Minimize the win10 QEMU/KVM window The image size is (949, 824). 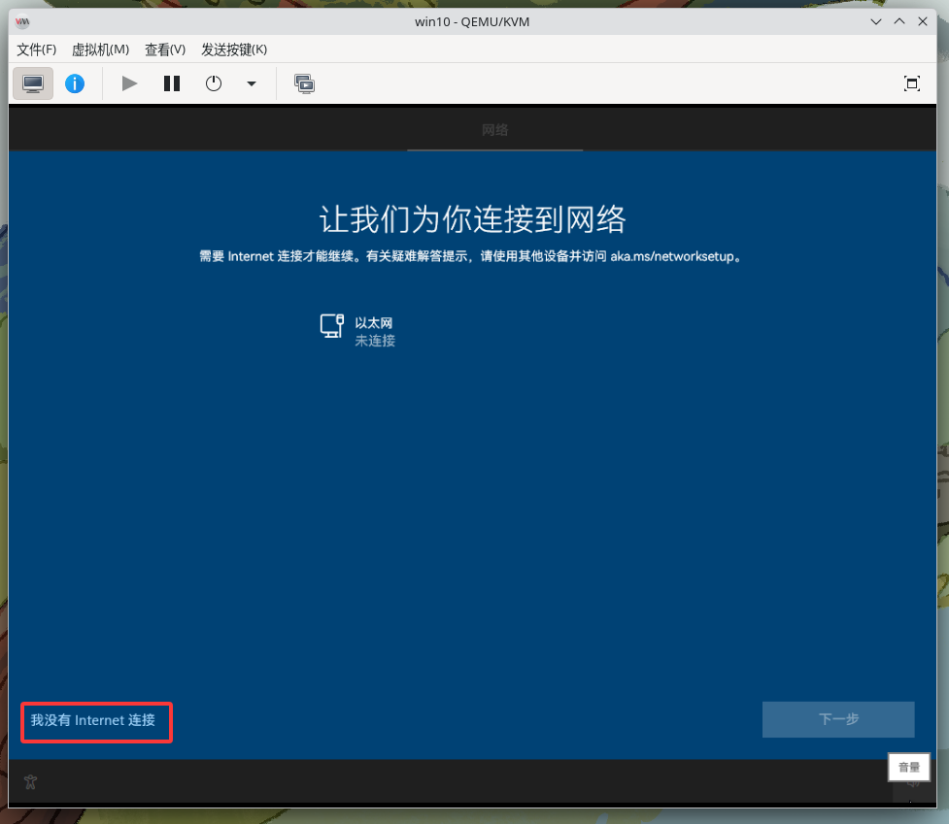coord(876,21)
